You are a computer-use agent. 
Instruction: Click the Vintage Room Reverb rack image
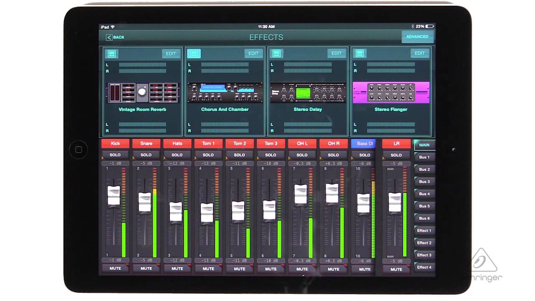[x=142, y=92]
